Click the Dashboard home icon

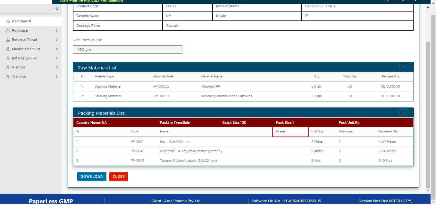[8, 21]
